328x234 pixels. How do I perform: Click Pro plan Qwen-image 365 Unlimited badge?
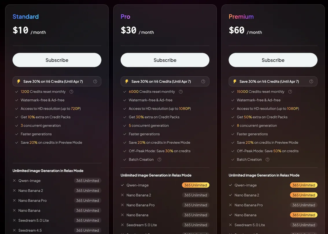point(196,185)
